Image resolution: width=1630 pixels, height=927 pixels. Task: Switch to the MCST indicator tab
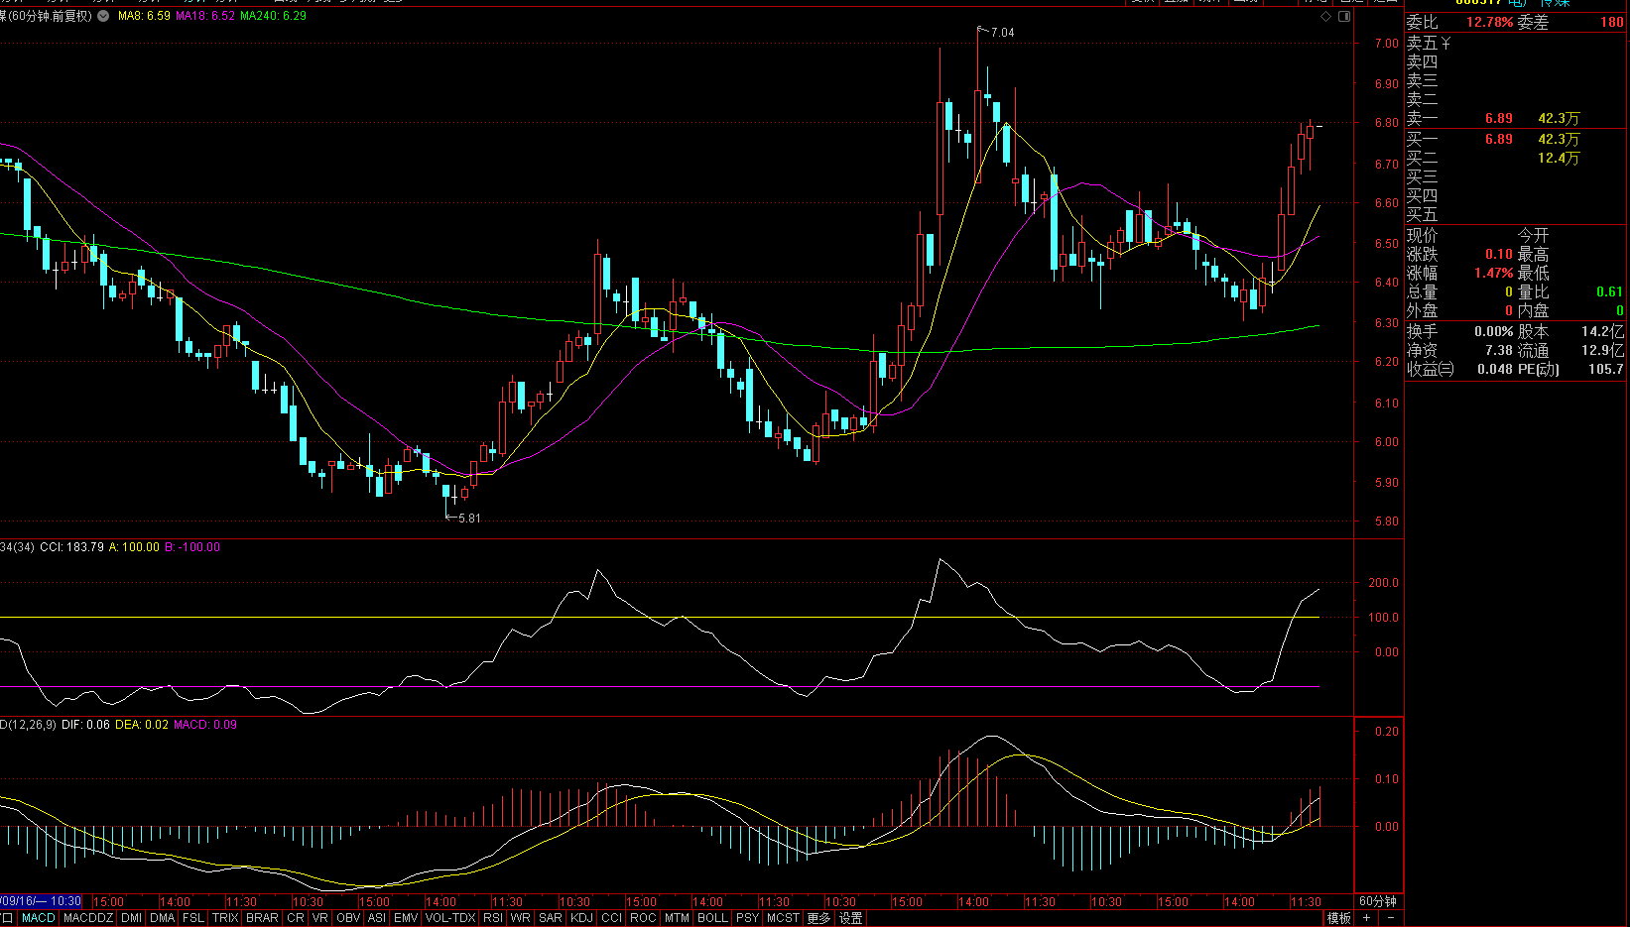(783, 918)
